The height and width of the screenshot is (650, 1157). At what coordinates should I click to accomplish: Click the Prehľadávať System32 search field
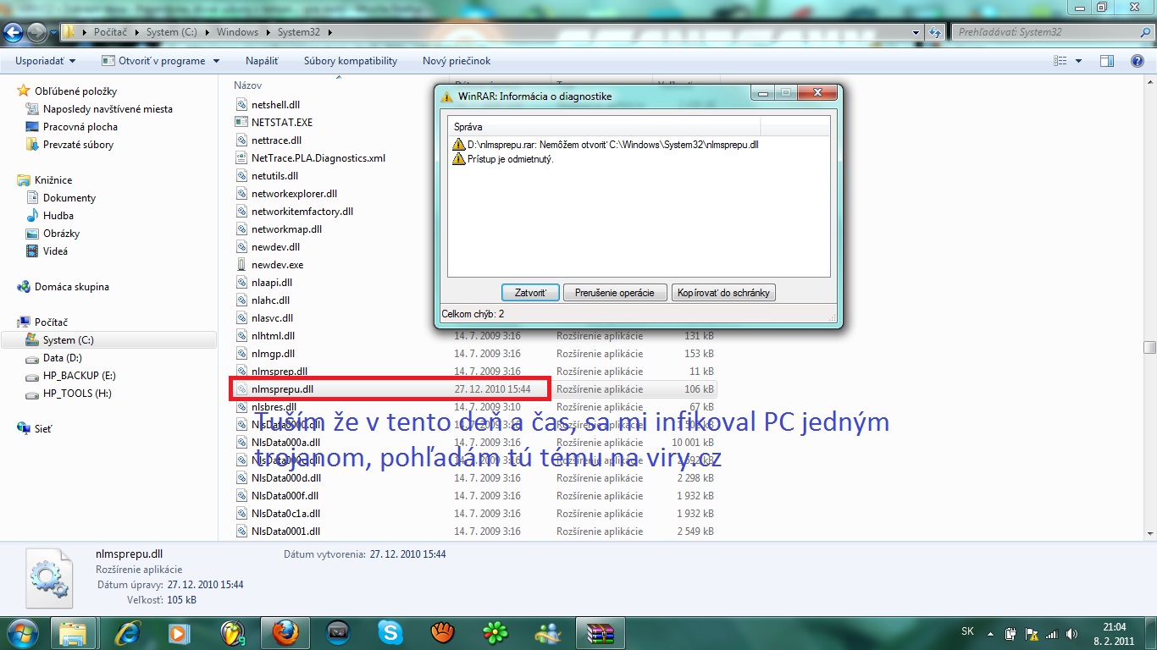pyautogui.click(x=1042, y=32)
